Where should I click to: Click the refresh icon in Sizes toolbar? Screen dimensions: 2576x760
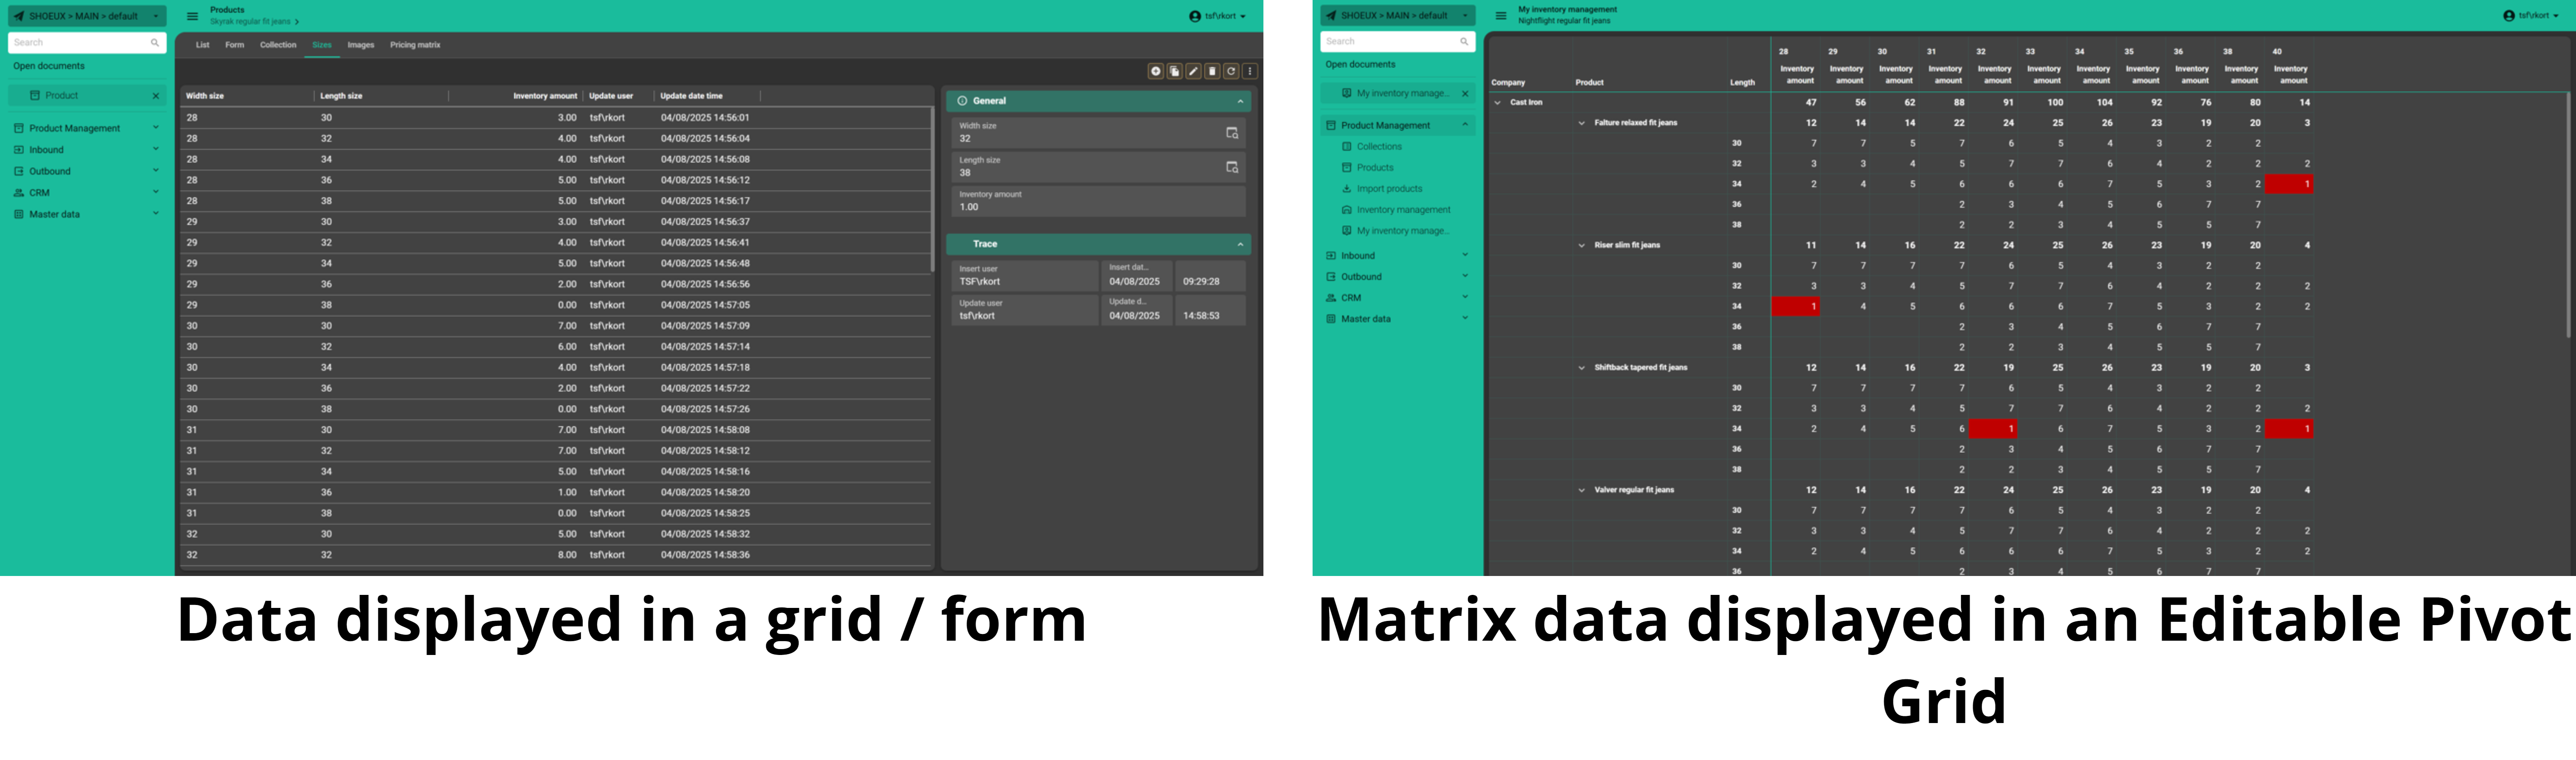pos(1231,71)
